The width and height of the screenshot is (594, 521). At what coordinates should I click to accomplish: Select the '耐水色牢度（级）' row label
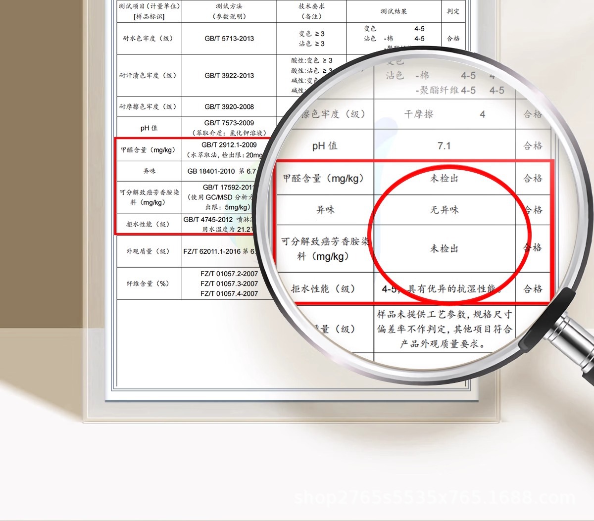[x=148, y=38]
